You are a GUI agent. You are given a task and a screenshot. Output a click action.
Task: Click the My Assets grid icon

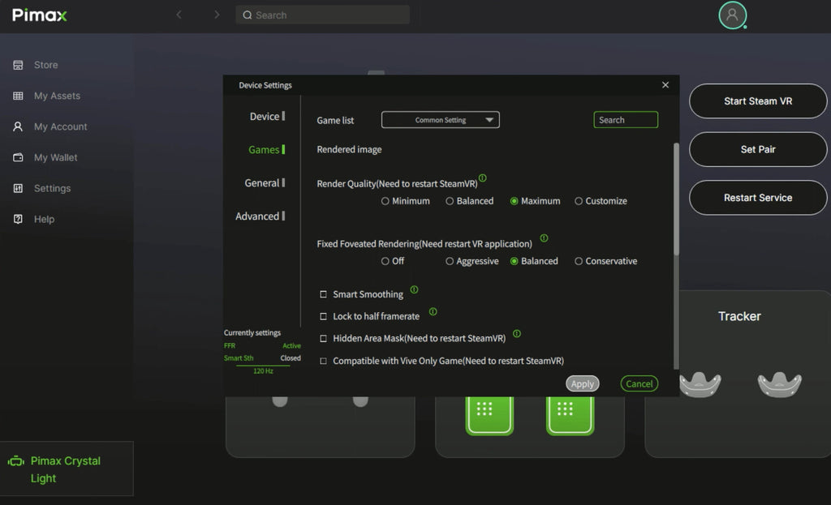click(x=18, y=96)
